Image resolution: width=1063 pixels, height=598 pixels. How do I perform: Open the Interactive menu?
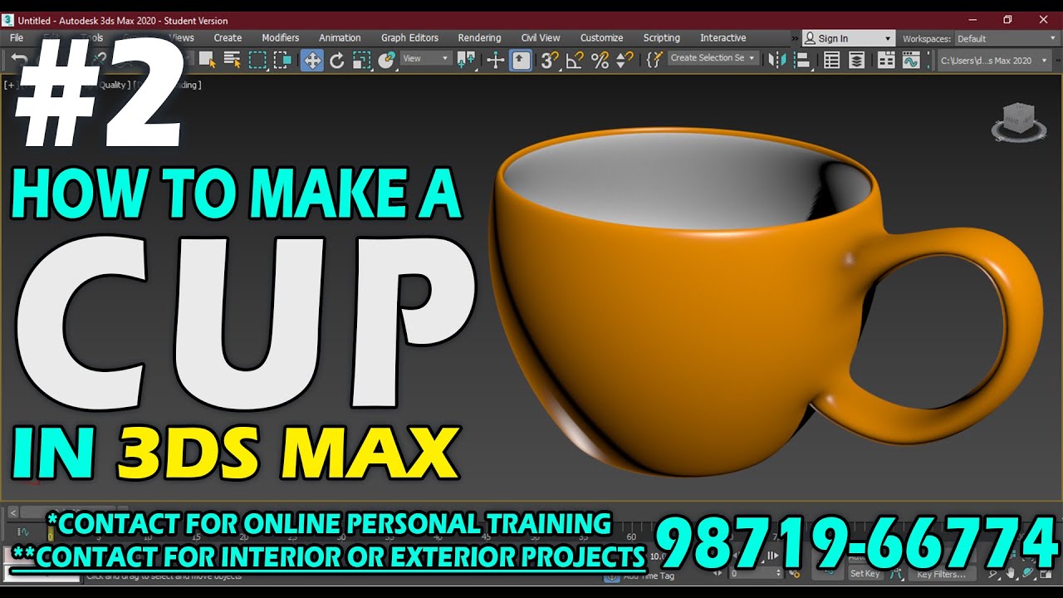pos(723,38)
